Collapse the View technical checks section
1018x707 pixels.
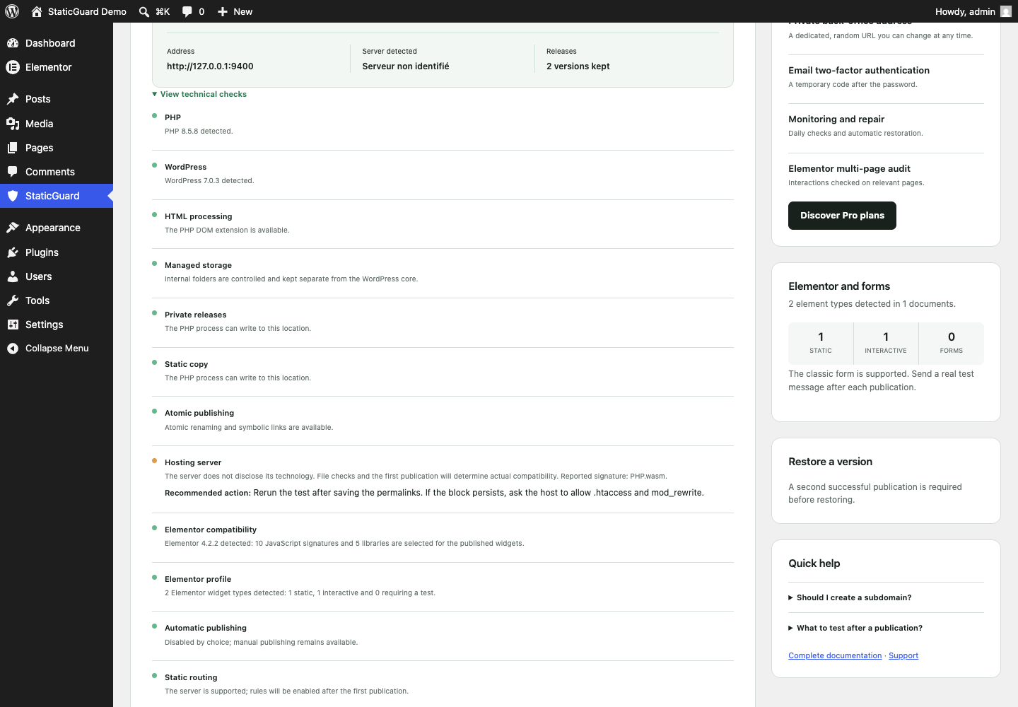pos(199,94)
